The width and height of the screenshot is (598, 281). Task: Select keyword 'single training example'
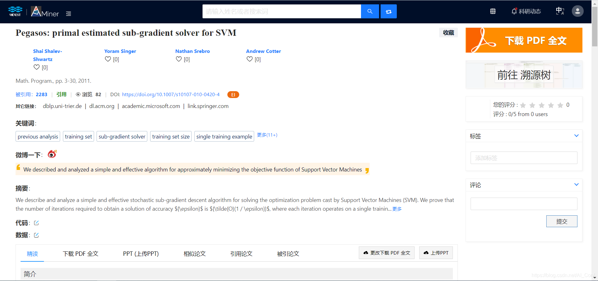[x=224, y=136]
